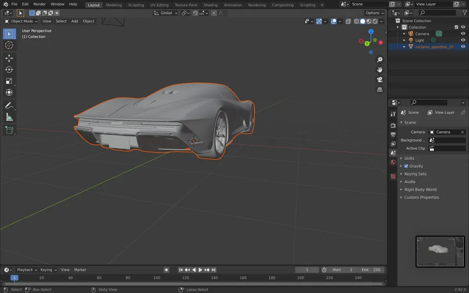
Task: Expand the Units panel
Action: point(409,158)
